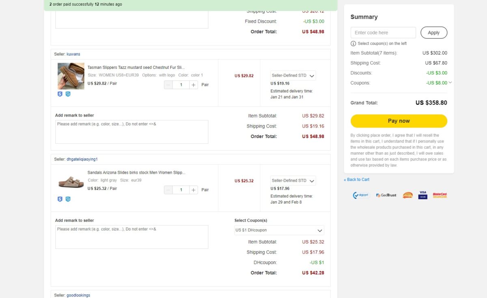487x298 pixels.
Task: Open the US $1 DHcoupon selector
Action: [279, 230]
